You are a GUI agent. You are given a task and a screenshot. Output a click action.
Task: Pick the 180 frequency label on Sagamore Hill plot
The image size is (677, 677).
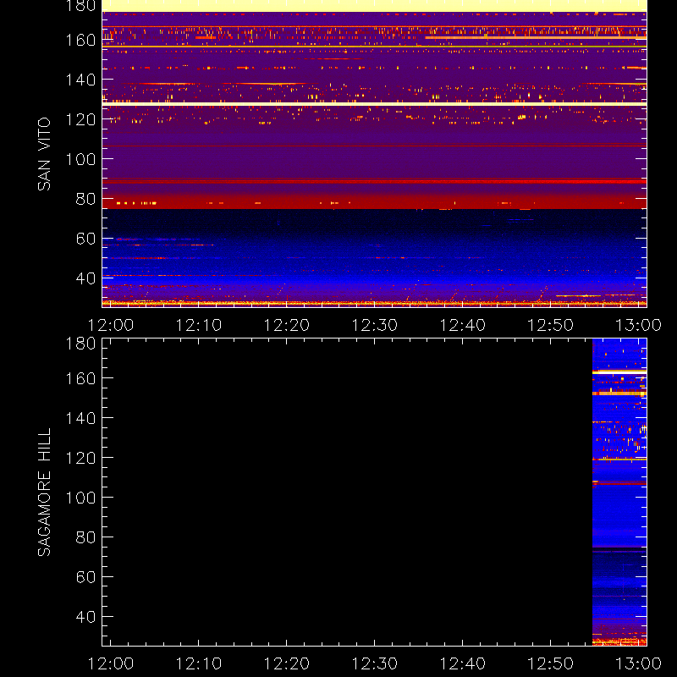(80, 344)
